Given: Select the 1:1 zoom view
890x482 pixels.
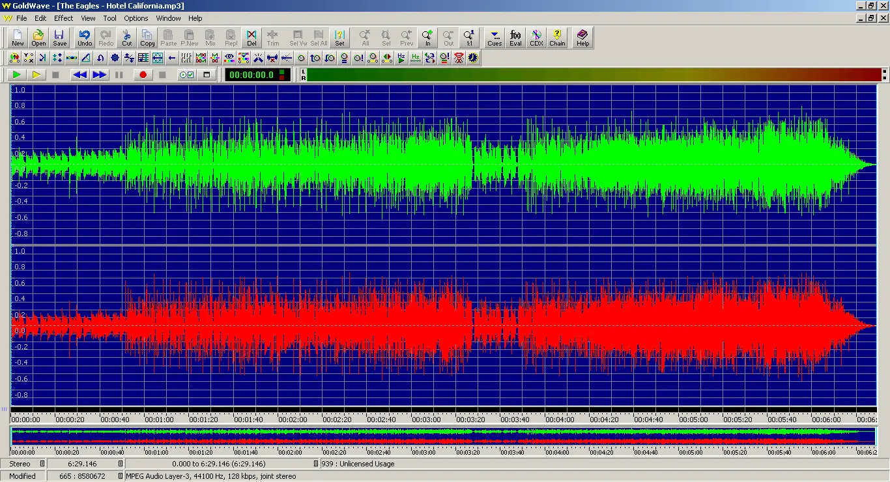Looking at the screenshot, I should (469, 37).
